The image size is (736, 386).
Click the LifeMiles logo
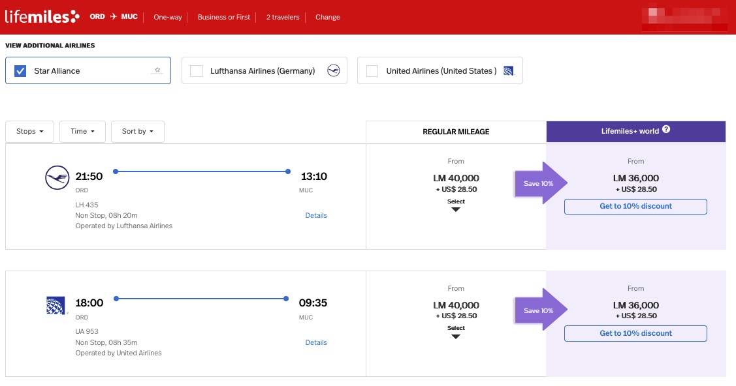[42, 17]
